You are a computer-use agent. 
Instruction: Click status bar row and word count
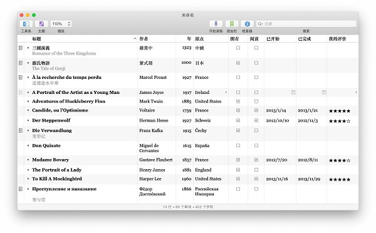[188, 207]
